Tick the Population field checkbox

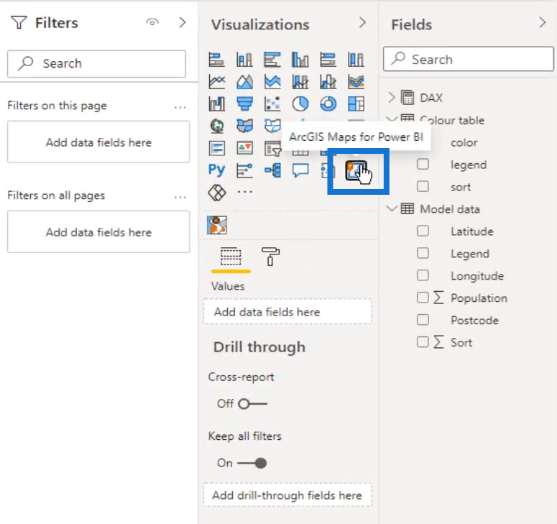click(x=423, y=298)
